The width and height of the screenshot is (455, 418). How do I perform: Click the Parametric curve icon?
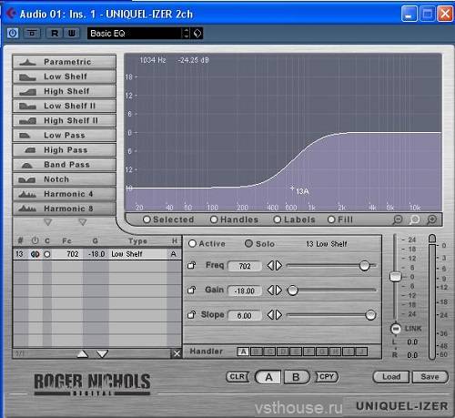point(27,62)
